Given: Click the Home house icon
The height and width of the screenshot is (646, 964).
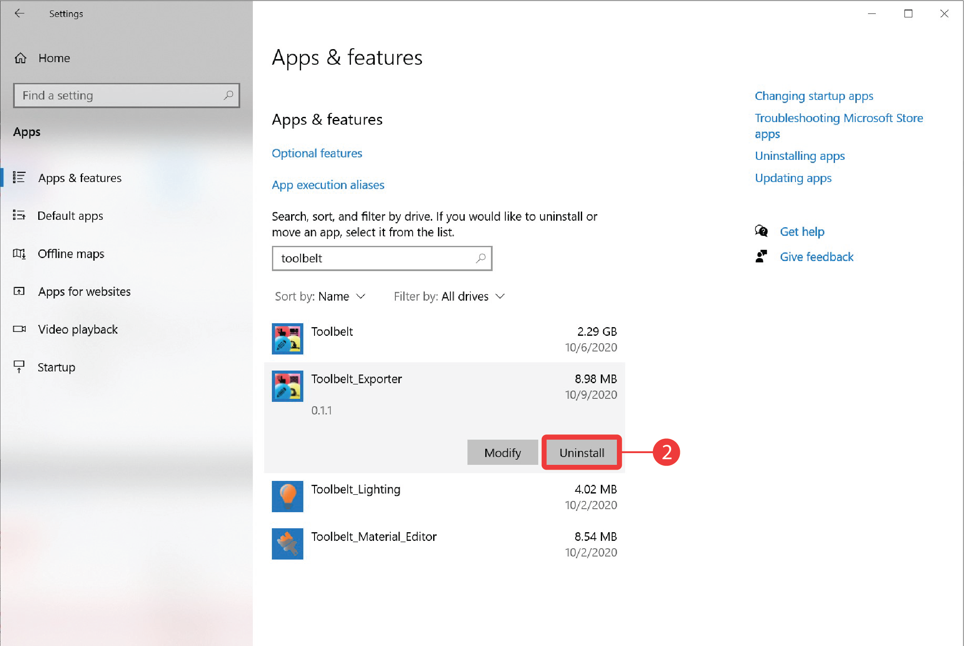Looking at the screenshot, I should tap(20, 58).
